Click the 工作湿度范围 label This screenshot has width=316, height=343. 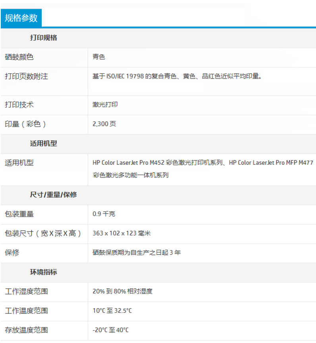pos(27,291)
